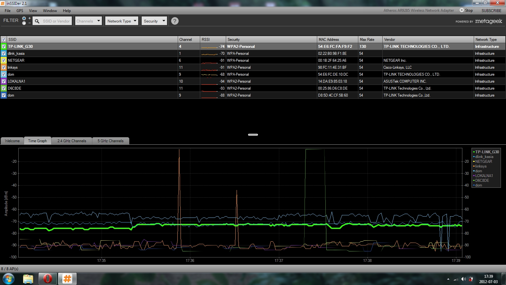506x285 pixels.
Task: Open the volume speaker icon in the system tray
Action: (x=463, y=279)
